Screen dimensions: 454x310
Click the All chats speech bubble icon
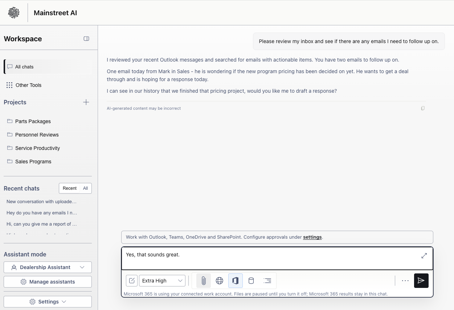click(10, 67)
